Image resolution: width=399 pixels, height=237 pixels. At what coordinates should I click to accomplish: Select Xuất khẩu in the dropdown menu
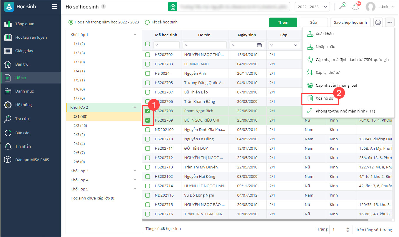pyautogui.click(x=324, y=34)
